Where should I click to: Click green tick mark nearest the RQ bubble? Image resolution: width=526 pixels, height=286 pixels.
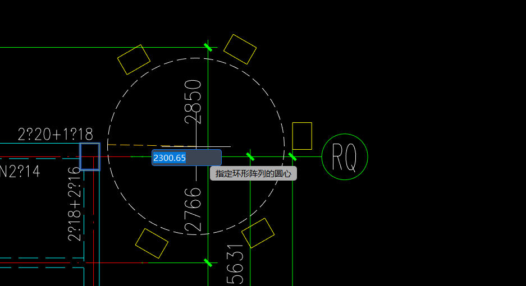click(x=292, y=156)
